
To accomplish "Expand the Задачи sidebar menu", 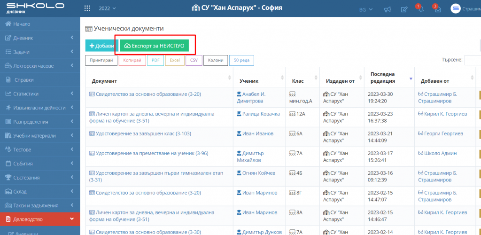I will coord(40,52).
